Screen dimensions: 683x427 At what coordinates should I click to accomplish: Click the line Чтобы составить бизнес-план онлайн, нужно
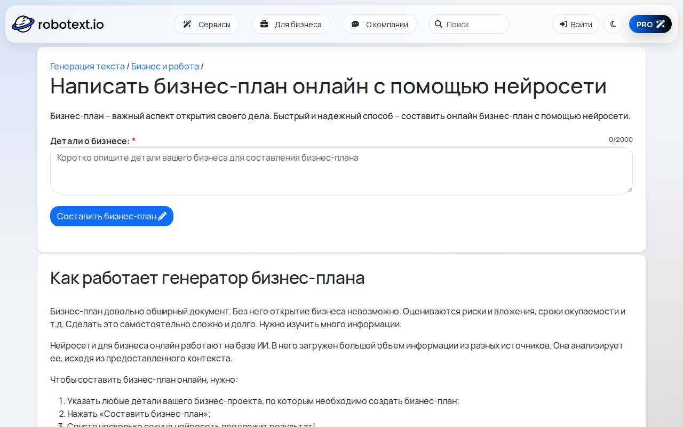tap(144, 379)
